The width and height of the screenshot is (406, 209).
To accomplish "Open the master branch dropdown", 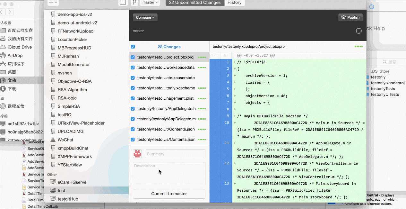I will (150, 2).
